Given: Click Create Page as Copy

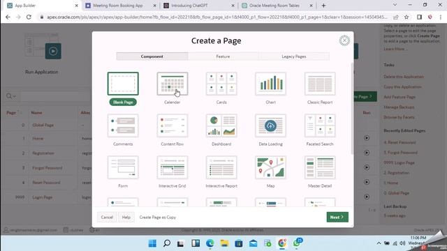Looking at the screenshot, I should click(158, 217).
